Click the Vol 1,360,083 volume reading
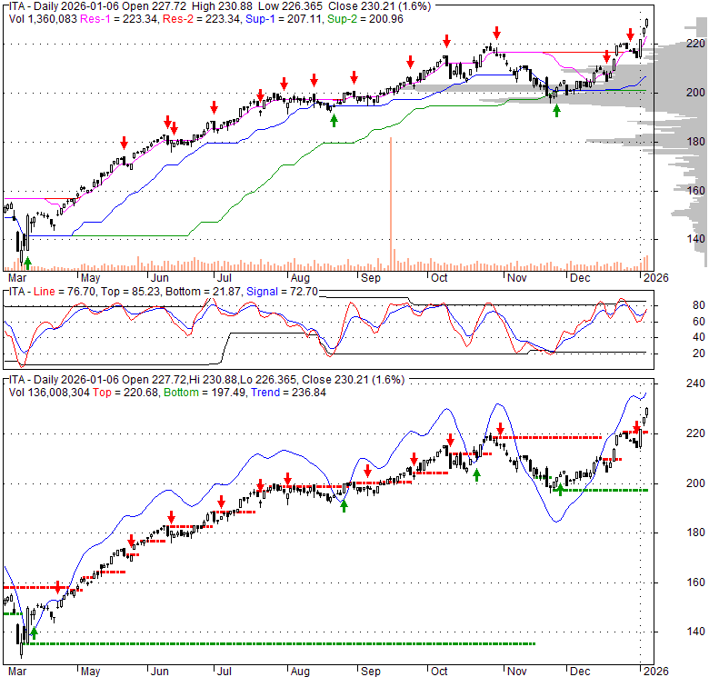 [x=43, y=19]
